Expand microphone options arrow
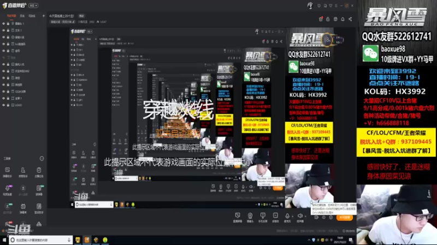Image resolution: width=437 pixels, height=245 pixels. point(293,216)
